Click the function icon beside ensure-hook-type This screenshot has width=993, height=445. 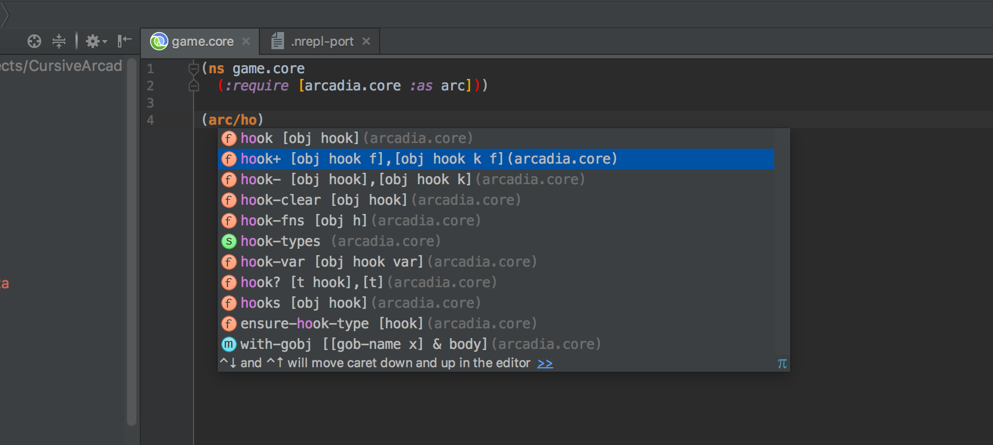coord(229,324)
